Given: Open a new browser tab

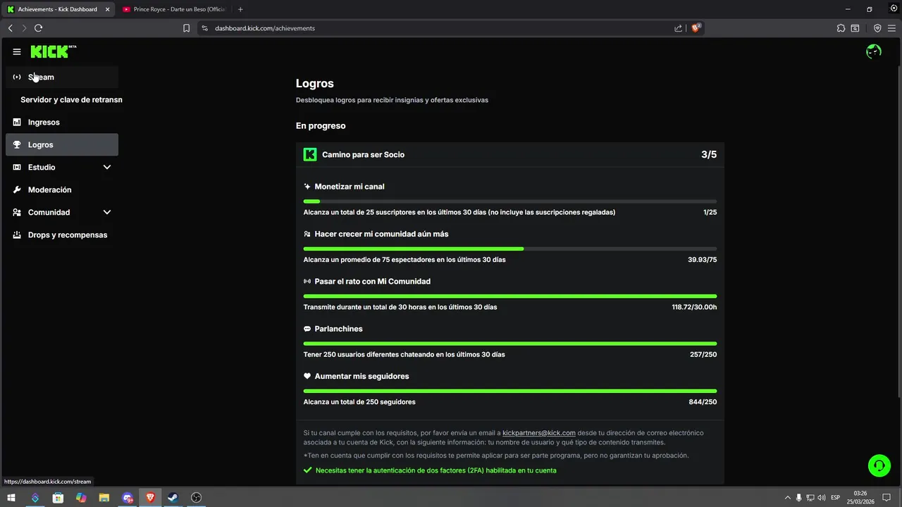Looking at the screenshot, I should tap(240, 9).
